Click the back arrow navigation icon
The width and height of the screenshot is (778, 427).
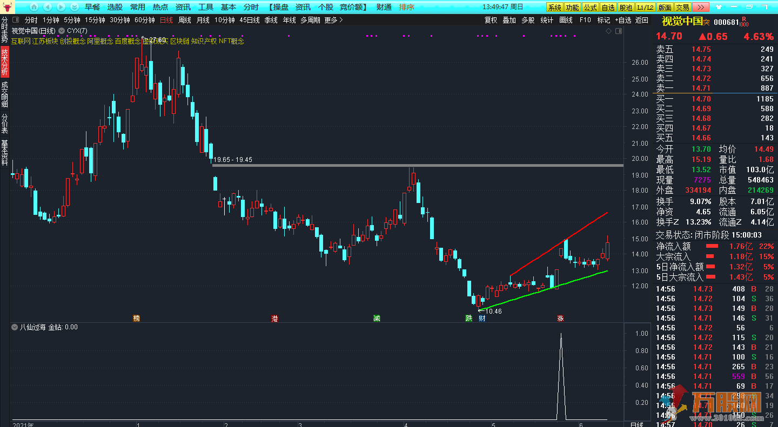click(x=48, y=7)
